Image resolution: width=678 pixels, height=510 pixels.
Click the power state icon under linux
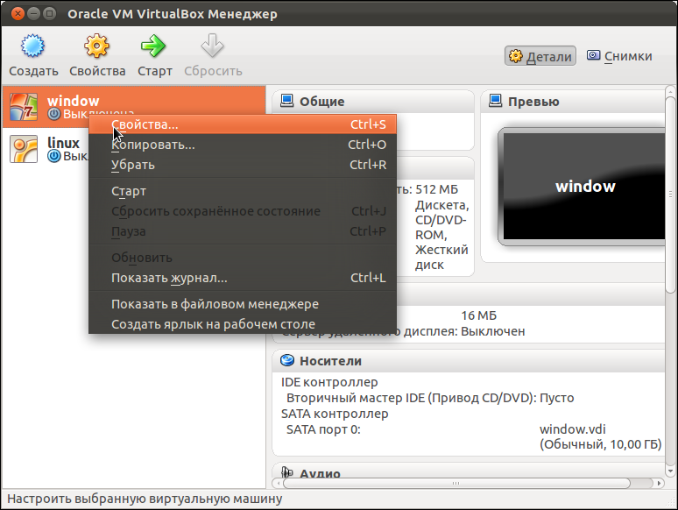click(54, 156)
